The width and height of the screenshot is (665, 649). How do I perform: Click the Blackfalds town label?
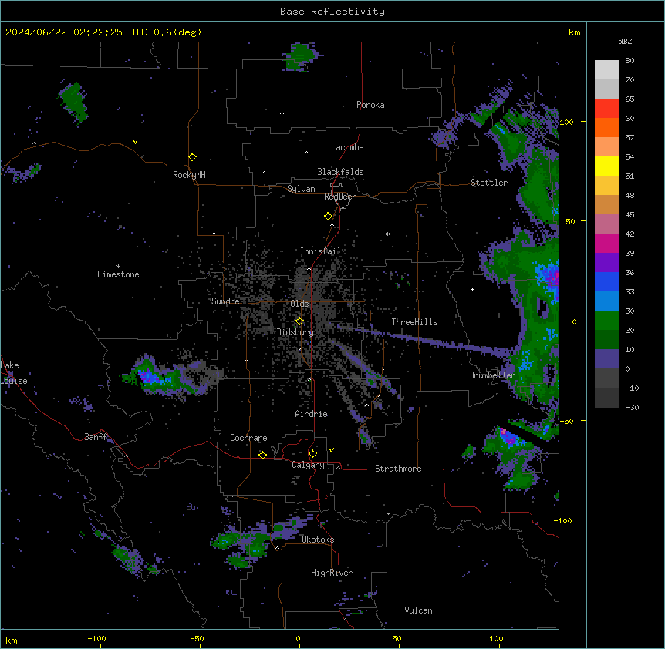coord(340,172)
